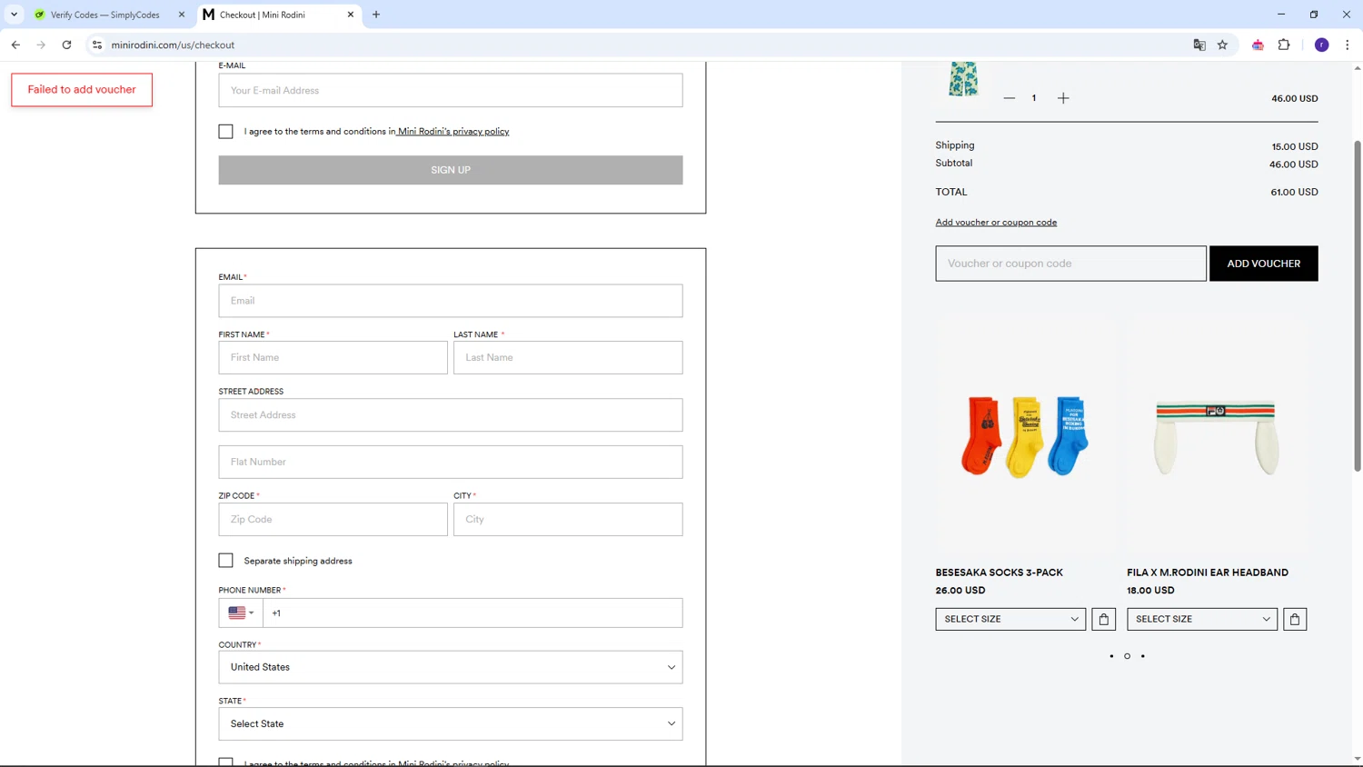The height and width of the screenshot is (767, 1363).
Task: Click Add voucher or coupon code link
Action: (x=996, y=223)
